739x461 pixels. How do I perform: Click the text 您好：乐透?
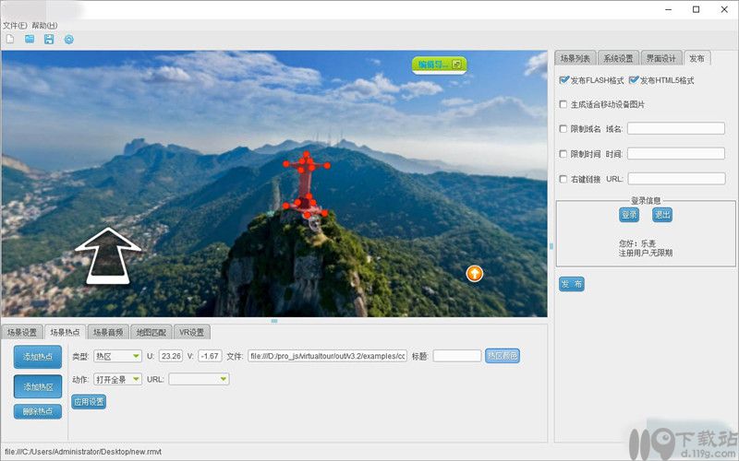pyautogui.click(x=637, y=243)
